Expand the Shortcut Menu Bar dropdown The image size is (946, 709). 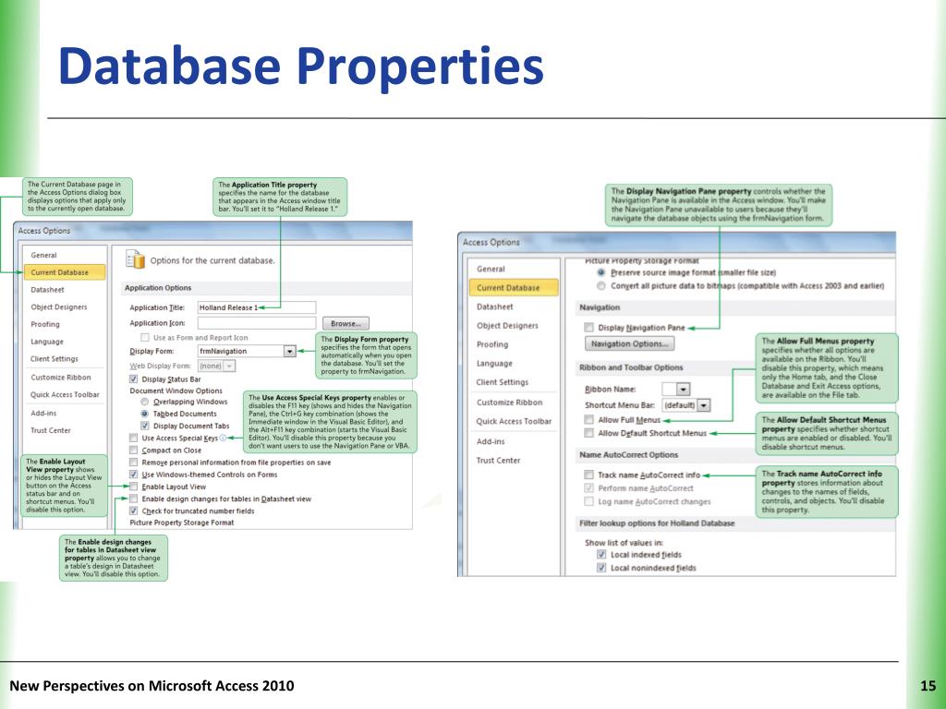click(x=704, y=405)
